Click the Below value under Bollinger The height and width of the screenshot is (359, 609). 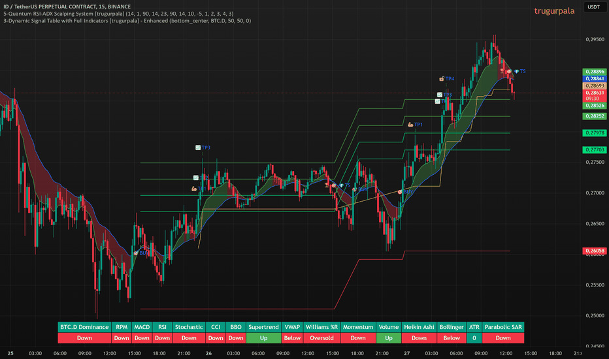[452, 338]
